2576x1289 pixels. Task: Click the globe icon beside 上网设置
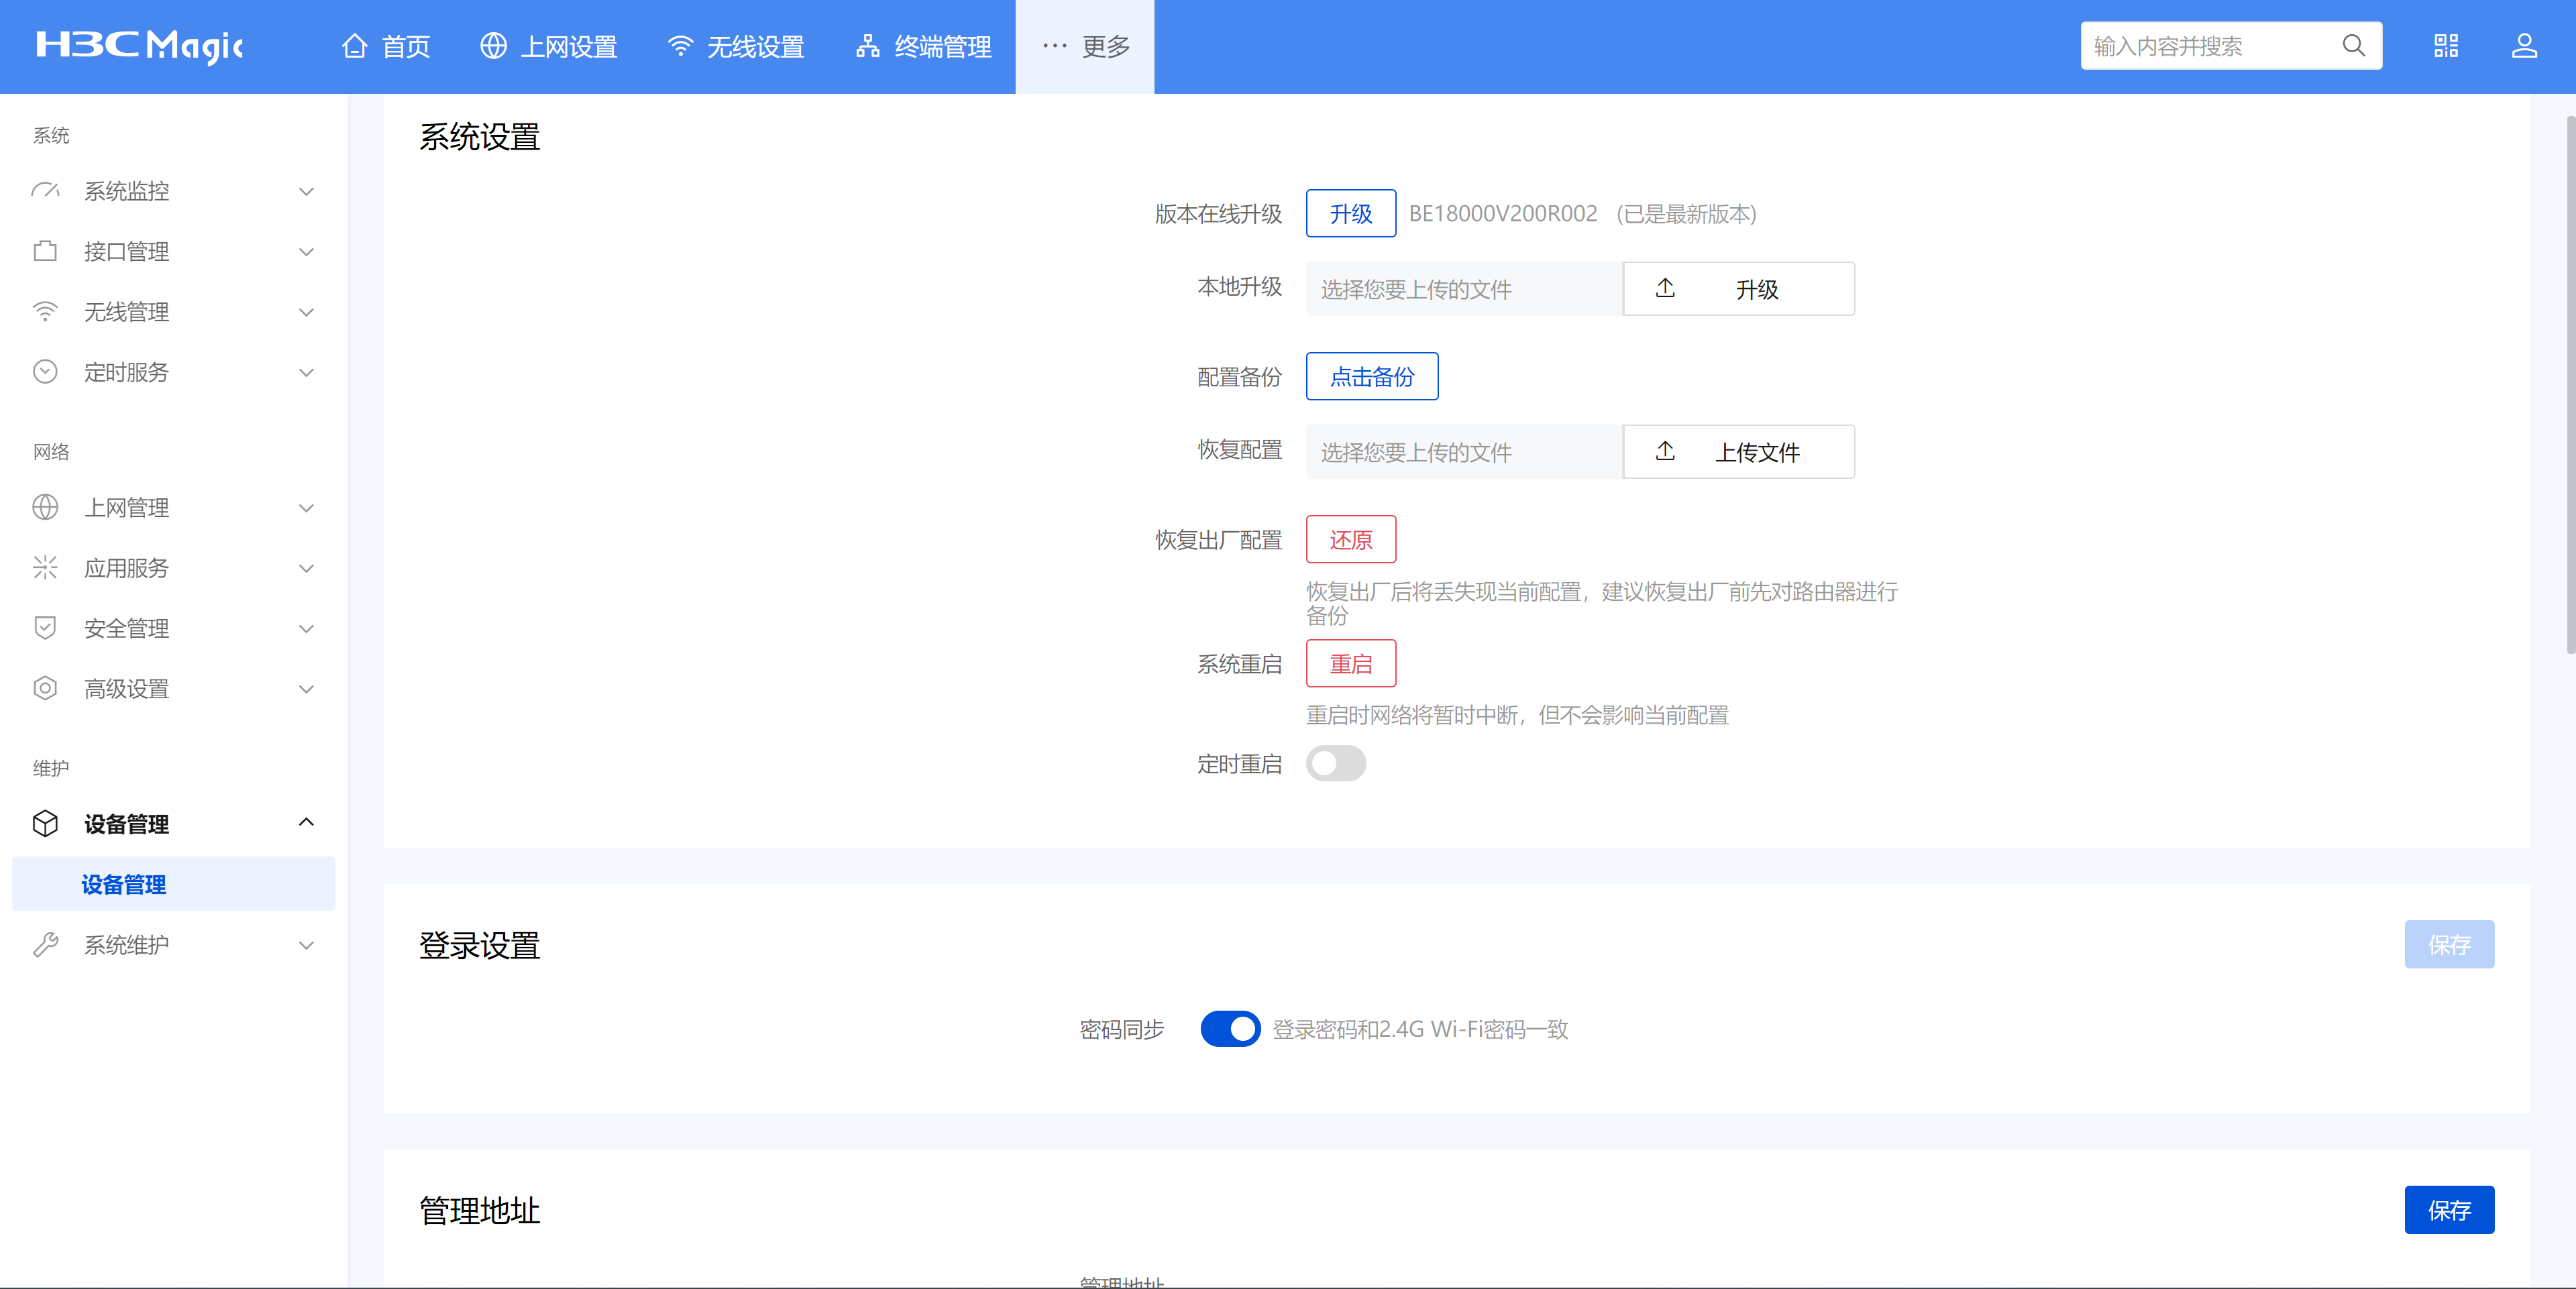(x=493, y=46)
